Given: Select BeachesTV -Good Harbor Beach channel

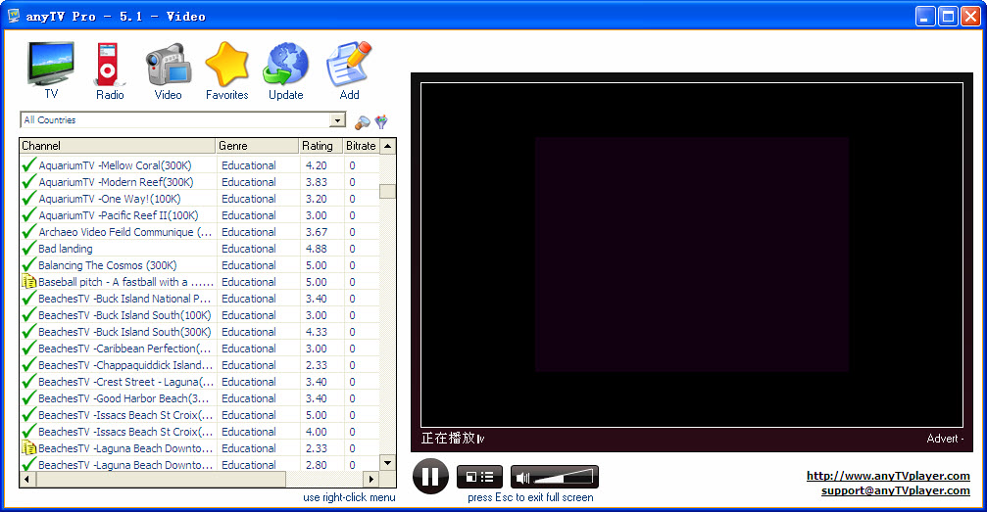Looking at the screenshot, I should 124,398.
